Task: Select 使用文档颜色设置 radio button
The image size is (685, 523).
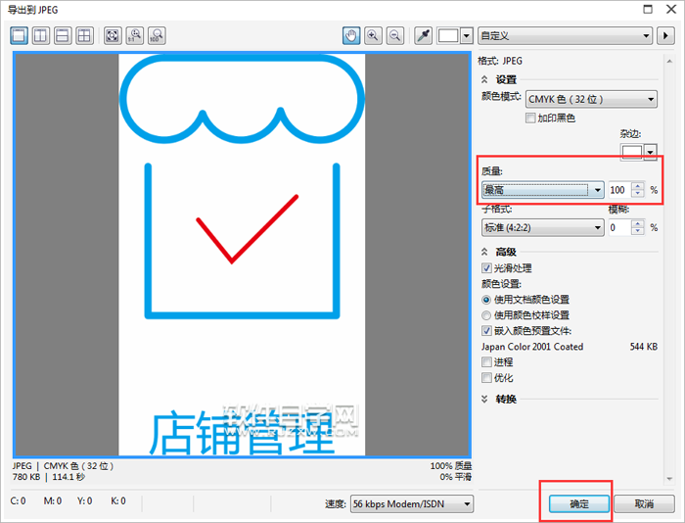Action: [486, 300]
